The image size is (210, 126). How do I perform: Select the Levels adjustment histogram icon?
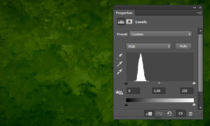tap(121, 22)
